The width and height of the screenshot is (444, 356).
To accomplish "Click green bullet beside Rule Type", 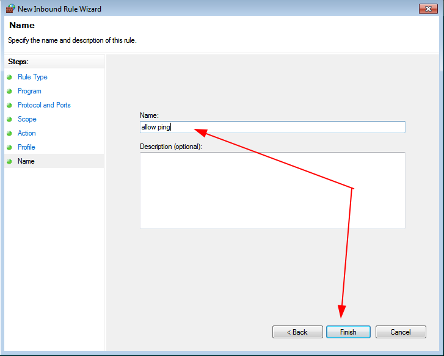I will tap(9, 77).
